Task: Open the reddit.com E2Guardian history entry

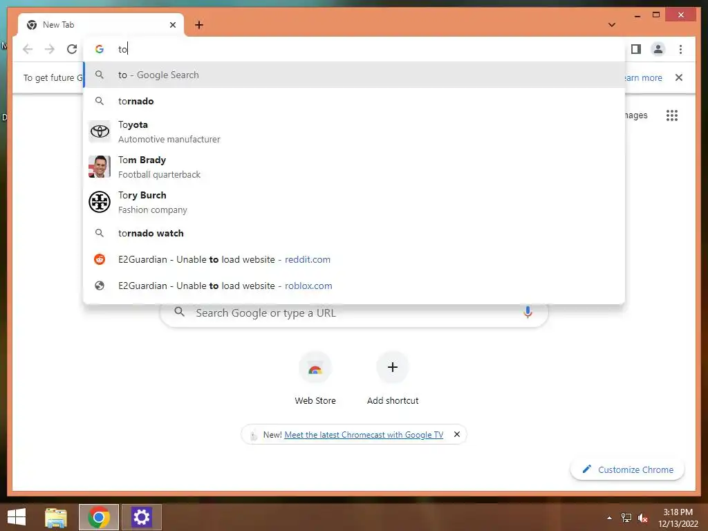Action: point(354,259)
